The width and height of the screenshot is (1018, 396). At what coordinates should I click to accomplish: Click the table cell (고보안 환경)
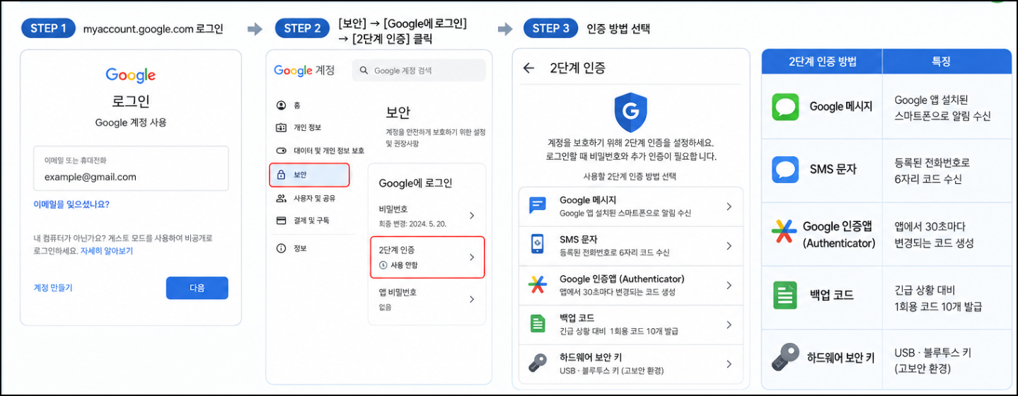(922, 369)
